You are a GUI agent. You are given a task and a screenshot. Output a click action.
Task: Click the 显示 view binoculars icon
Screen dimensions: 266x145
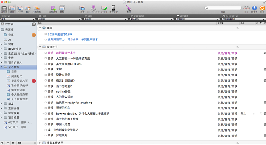pyautogui.click(x=246, y=8)
